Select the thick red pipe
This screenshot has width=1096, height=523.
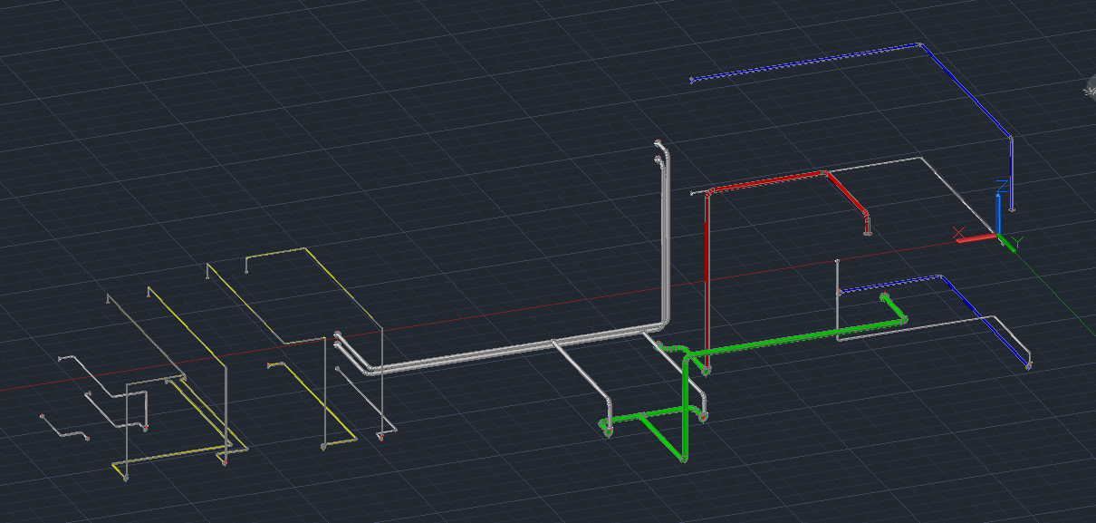click(707, 272)
